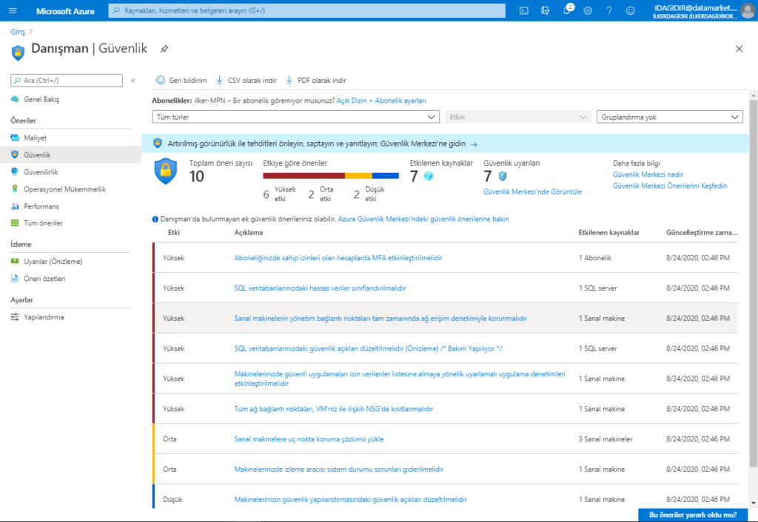Open Tüm ağ bağlantı noktaları NSG recommendation
758x522 pixels.
coord(334,409)
